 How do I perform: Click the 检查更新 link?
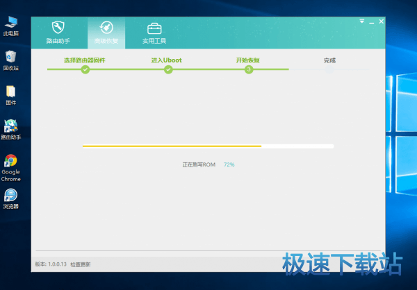pos(80,264)
